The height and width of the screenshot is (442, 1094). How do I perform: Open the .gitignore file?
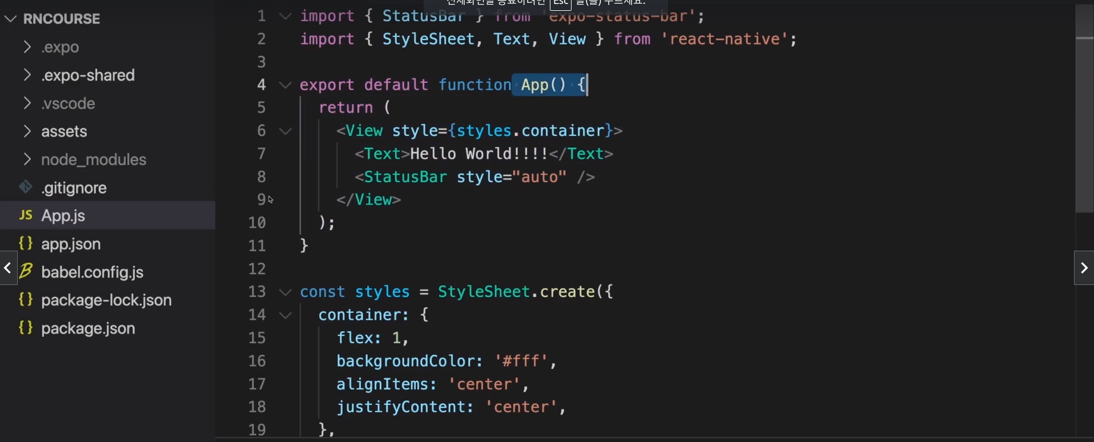click(x=74, y=188)
